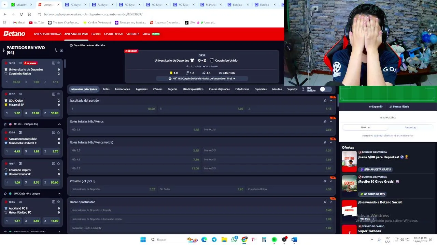Open the Casino menu item
The width and height of the screenshot is (437, 245).
point(96,34)
